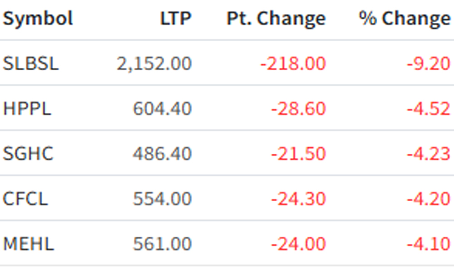The width and height of the screenshot is (454, 272).
Task: Click MEHL's LTP value 561.00
Action: pyautogui.click(x=162, y=244)
